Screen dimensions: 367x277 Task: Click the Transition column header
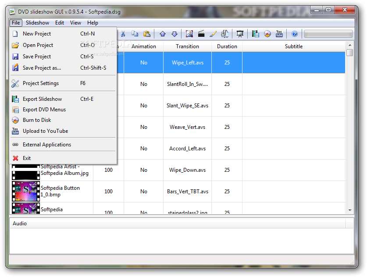[187, 46]
